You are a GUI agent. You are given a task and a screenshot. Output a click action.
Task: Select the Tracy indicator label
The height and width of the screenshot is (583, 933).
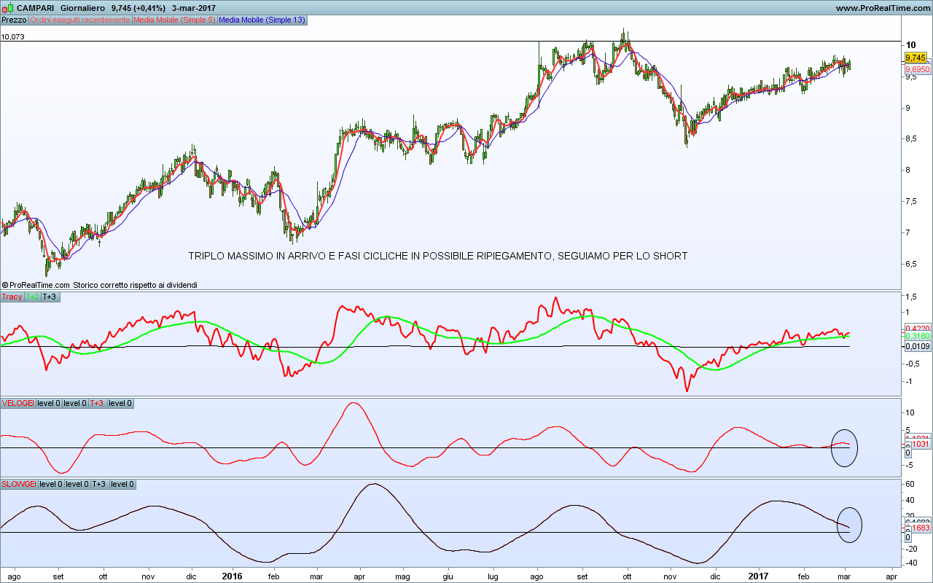[x=12, y=297]
